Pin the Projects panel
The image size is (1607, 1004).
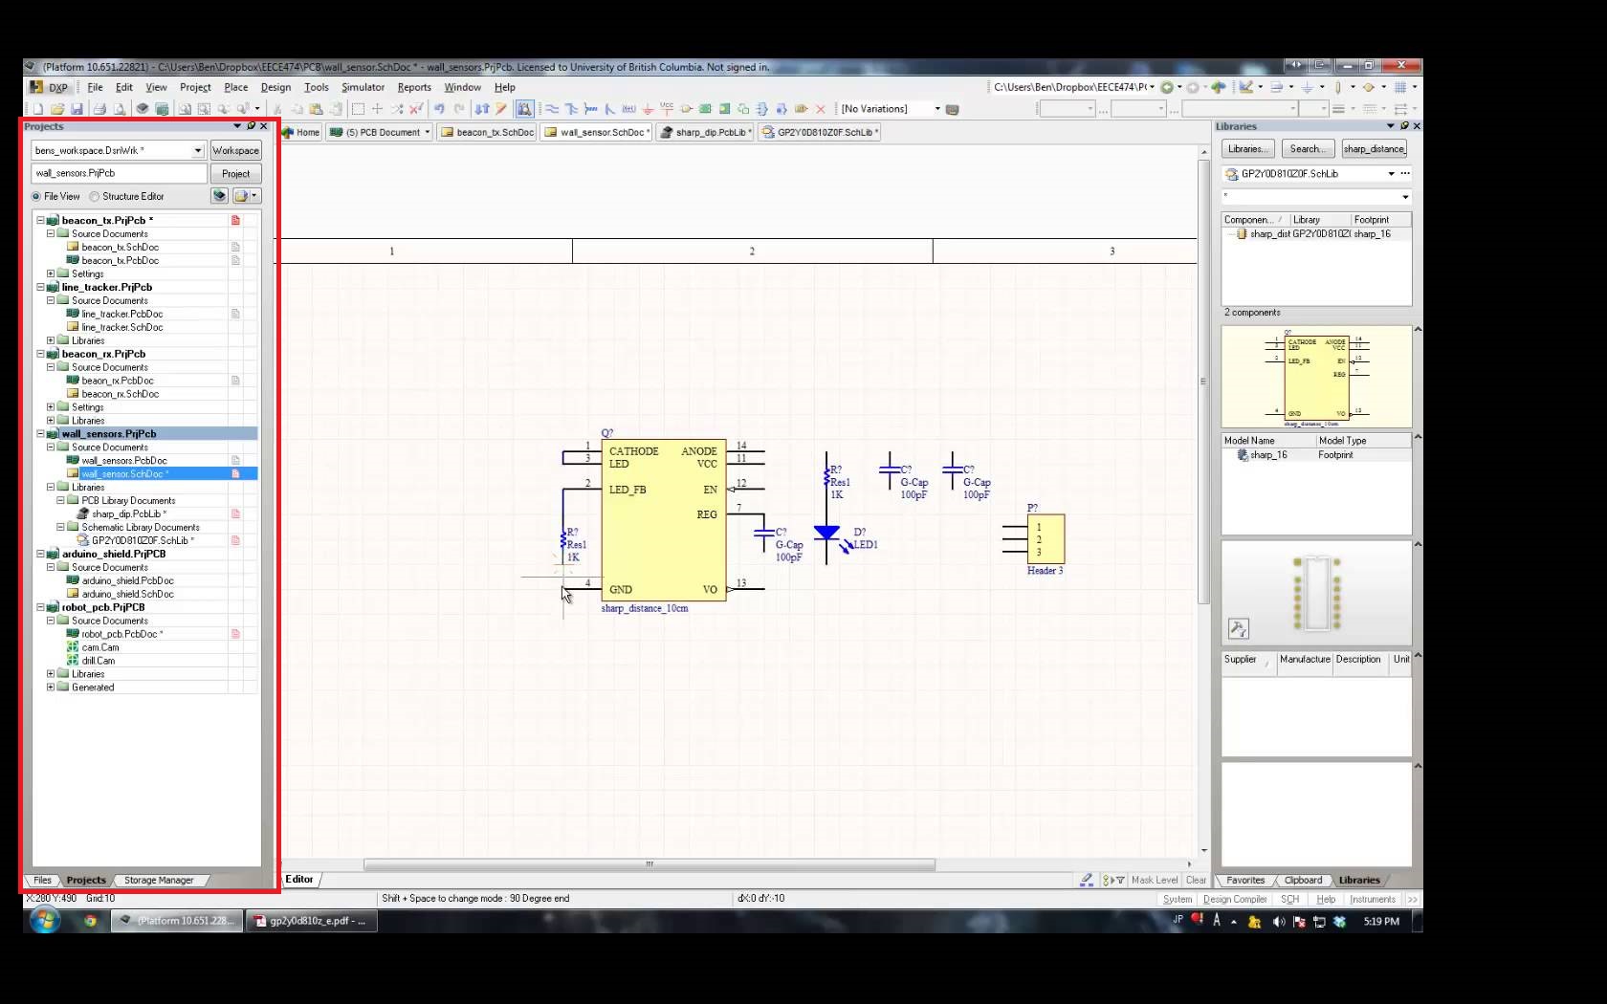(x=251, y=126)
